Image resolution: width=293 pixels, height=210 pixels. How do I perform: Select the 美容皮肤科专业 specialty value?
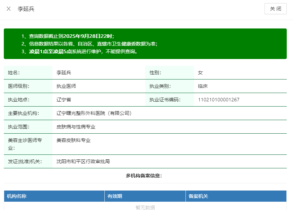click(74, 140)
